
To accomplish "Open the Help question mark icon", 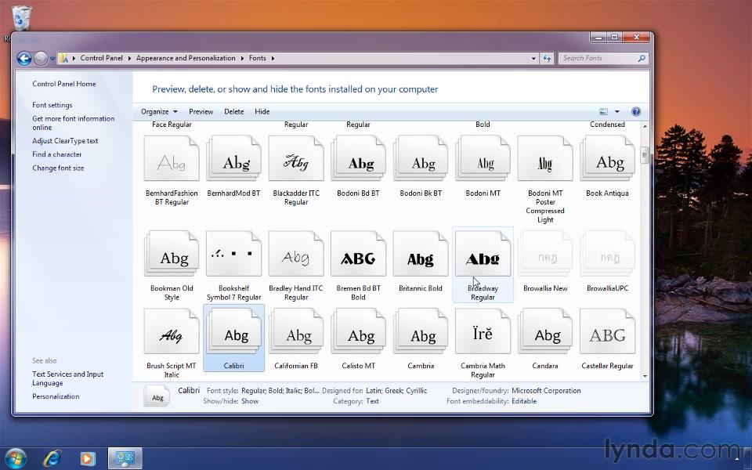I will (636, 112).
